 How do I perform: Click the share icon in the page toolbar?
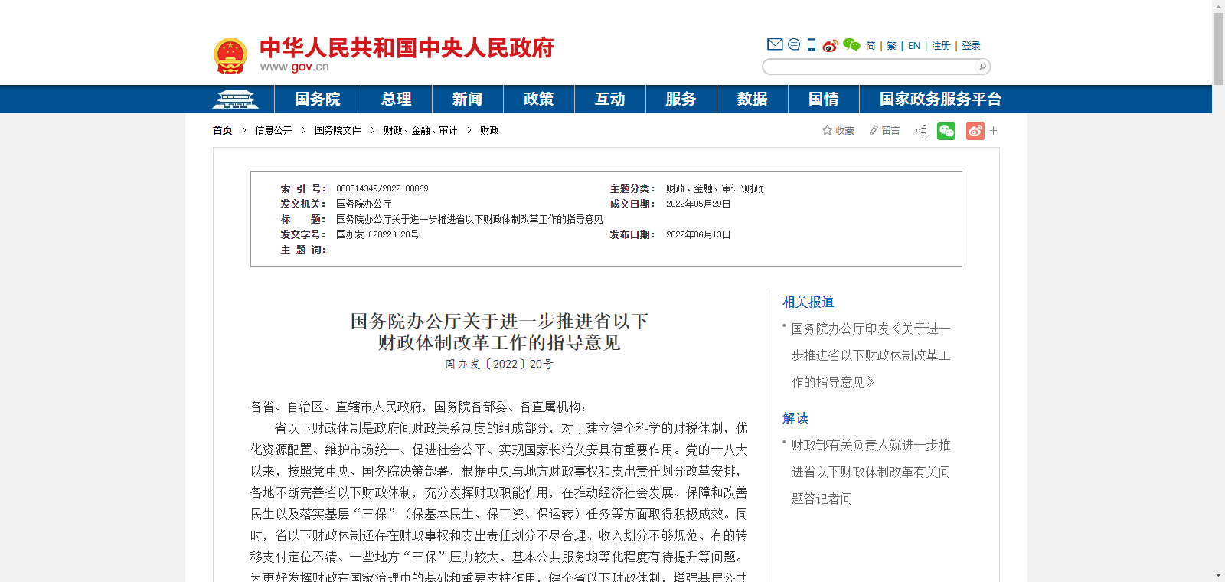[921, 131]
